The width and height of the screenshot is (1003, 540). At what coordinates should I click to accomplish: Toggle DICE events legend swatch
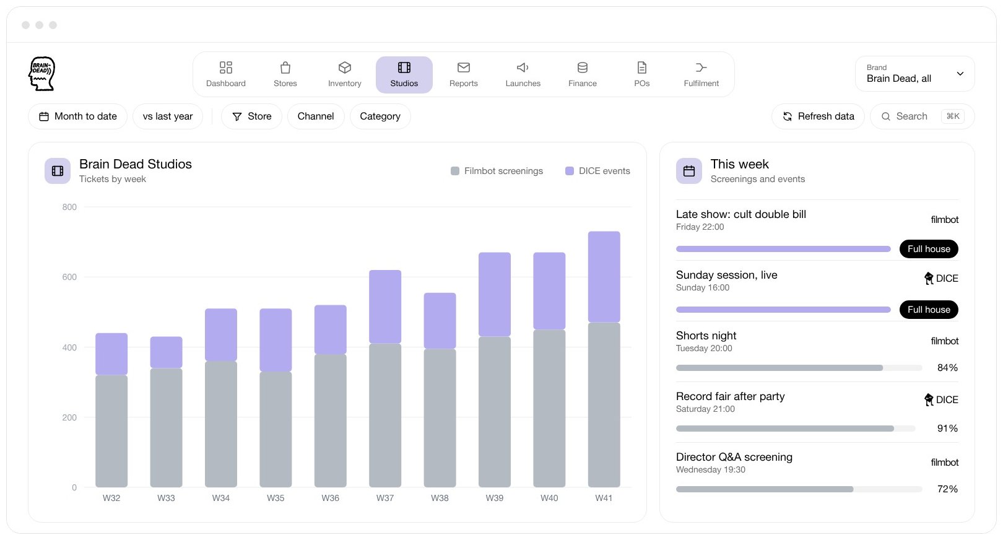point(570,171)
